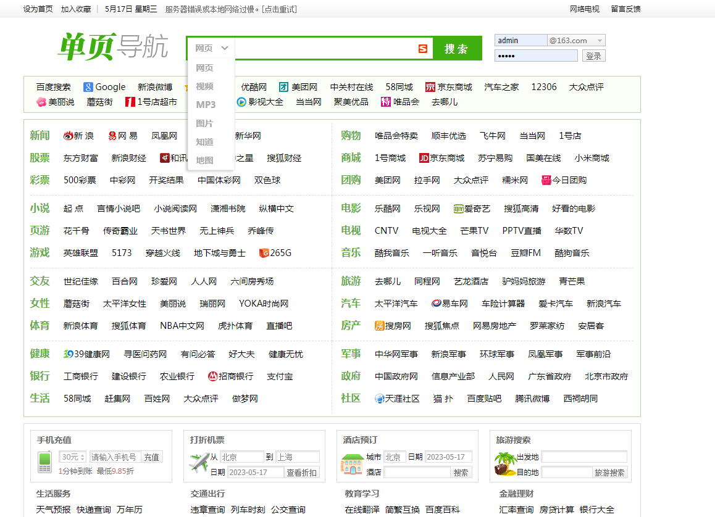Choose 图片 from the search type list
The image size is (715, 517).
point(205,123)
